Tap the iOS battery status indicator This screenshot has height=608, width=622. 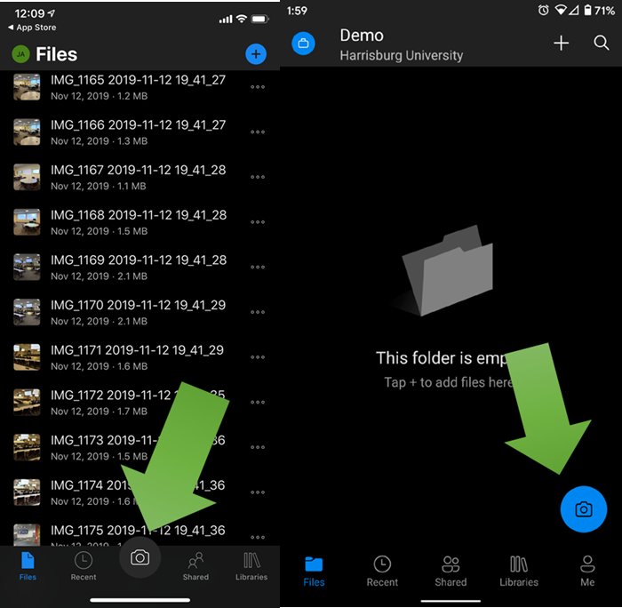[x=260, y=19]
